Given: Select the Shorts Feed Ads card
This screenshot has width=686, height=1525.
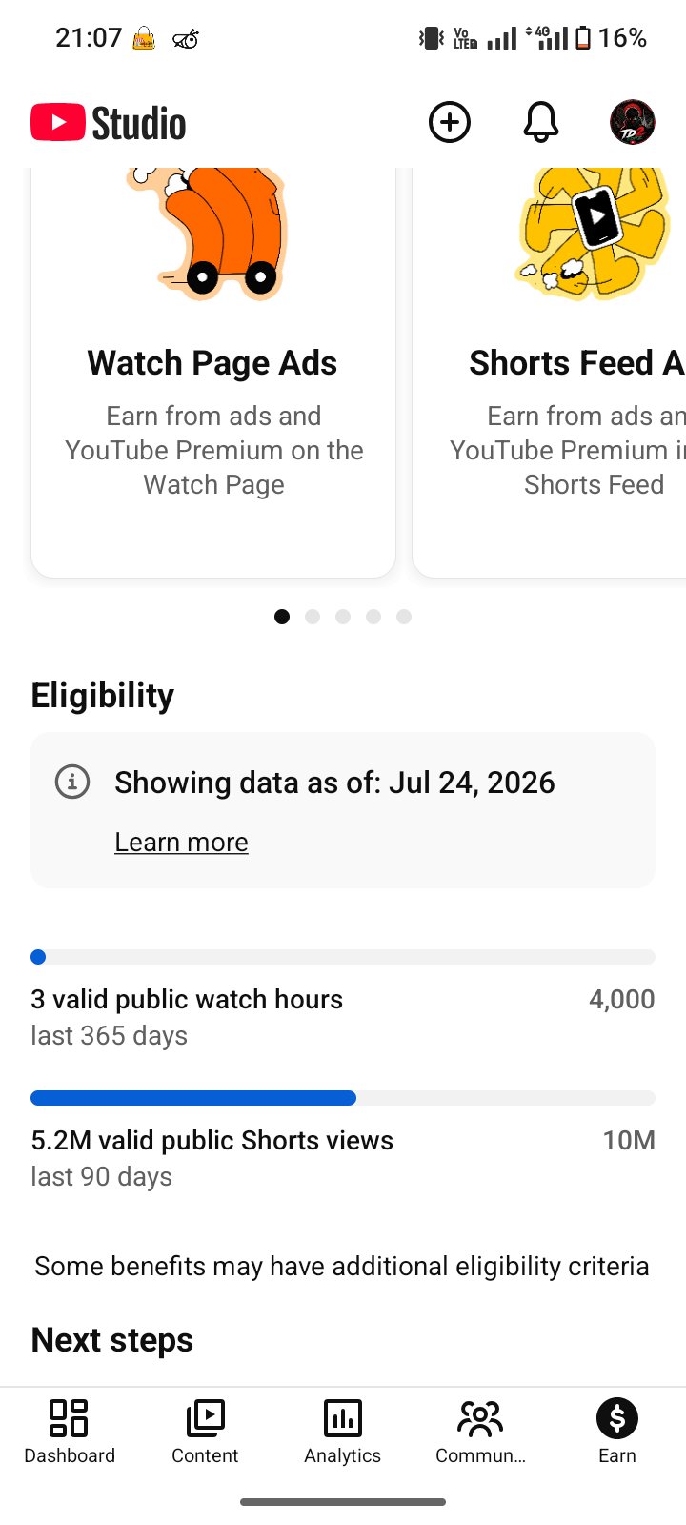Looking at the screenshot, I should tap(550, 373).
